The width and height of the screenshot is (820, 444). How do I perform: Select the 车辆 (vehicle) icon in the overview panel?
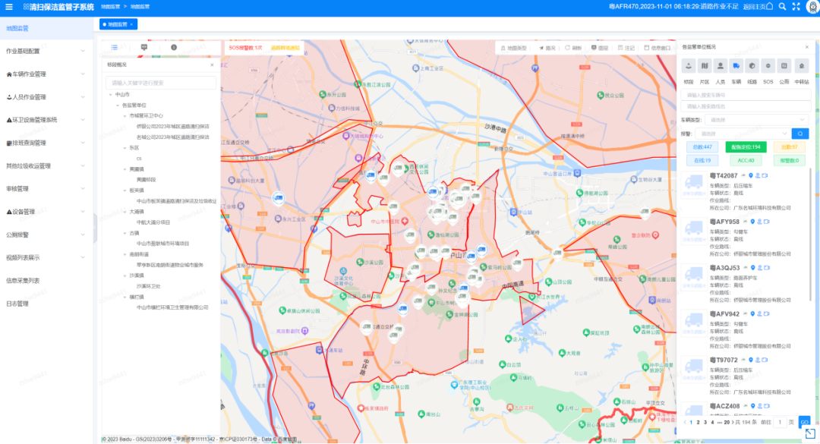[x=736, y=66]
